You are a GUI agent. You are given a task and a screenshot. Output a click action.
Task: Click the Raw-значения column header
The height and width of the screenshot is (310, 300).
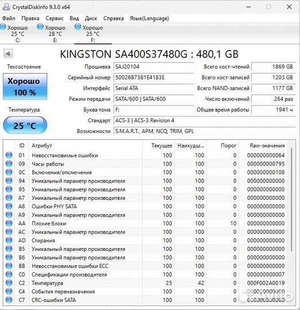pyautogui.click(x=263, y=146)
